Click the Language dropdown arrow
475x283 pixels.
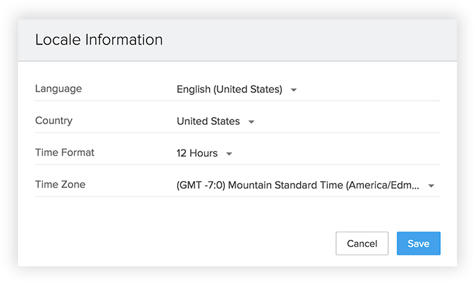(x=294, y=89)
